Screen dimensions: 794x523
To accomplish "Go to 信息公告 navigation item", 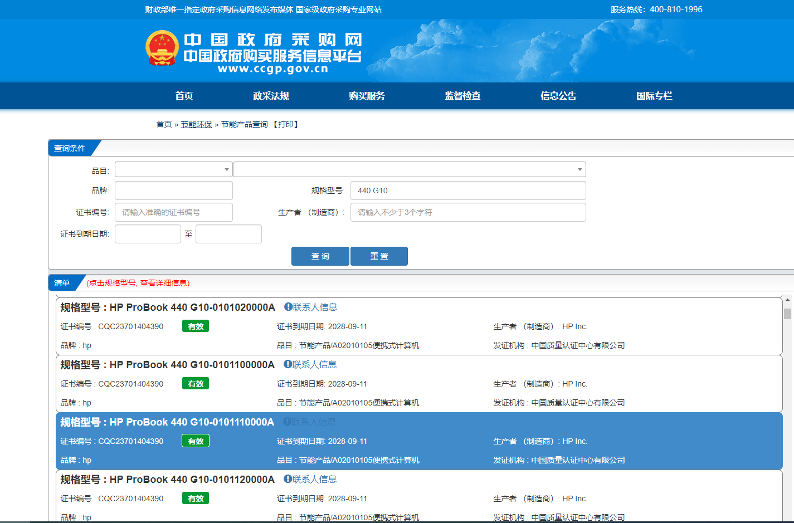I will click(x=558, y=96).
